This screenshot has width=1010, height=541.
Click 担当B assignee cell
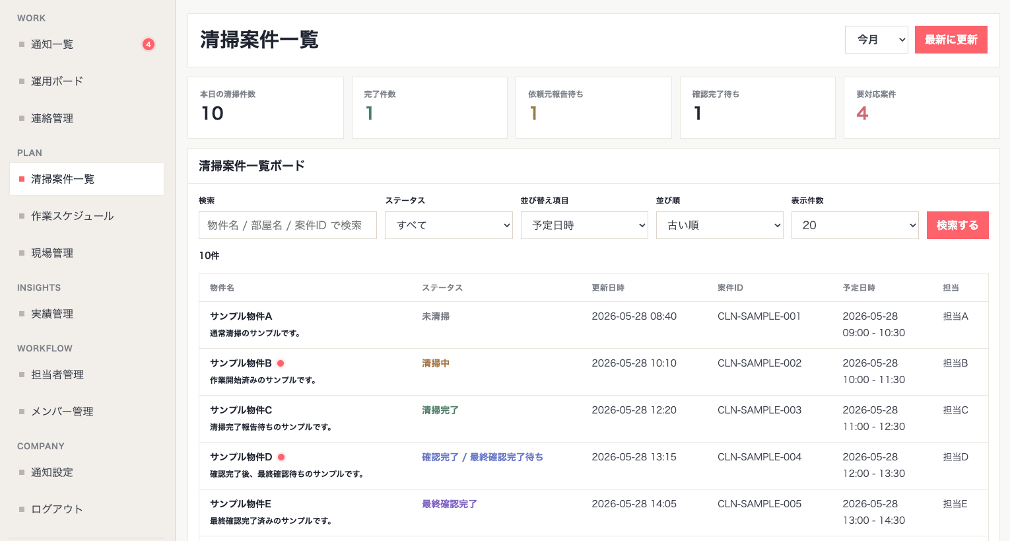[955, 363]
